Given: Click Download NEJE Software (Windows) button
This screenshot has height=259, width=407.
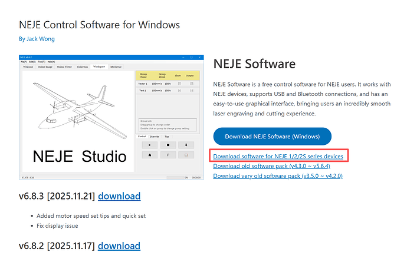Looking at the screenshot, I should coord(272,136).
